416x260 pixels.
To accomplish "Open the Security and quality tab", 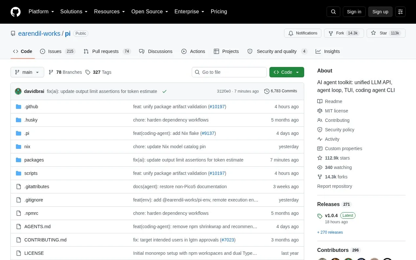I will coord(277,51).
